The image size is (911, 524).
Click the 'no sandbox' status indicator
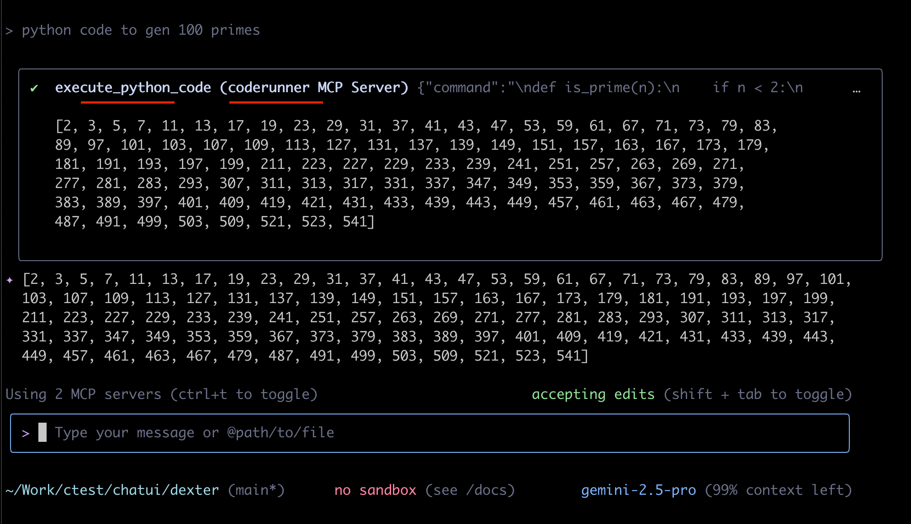pyautogui.click(x=375, y=490)
